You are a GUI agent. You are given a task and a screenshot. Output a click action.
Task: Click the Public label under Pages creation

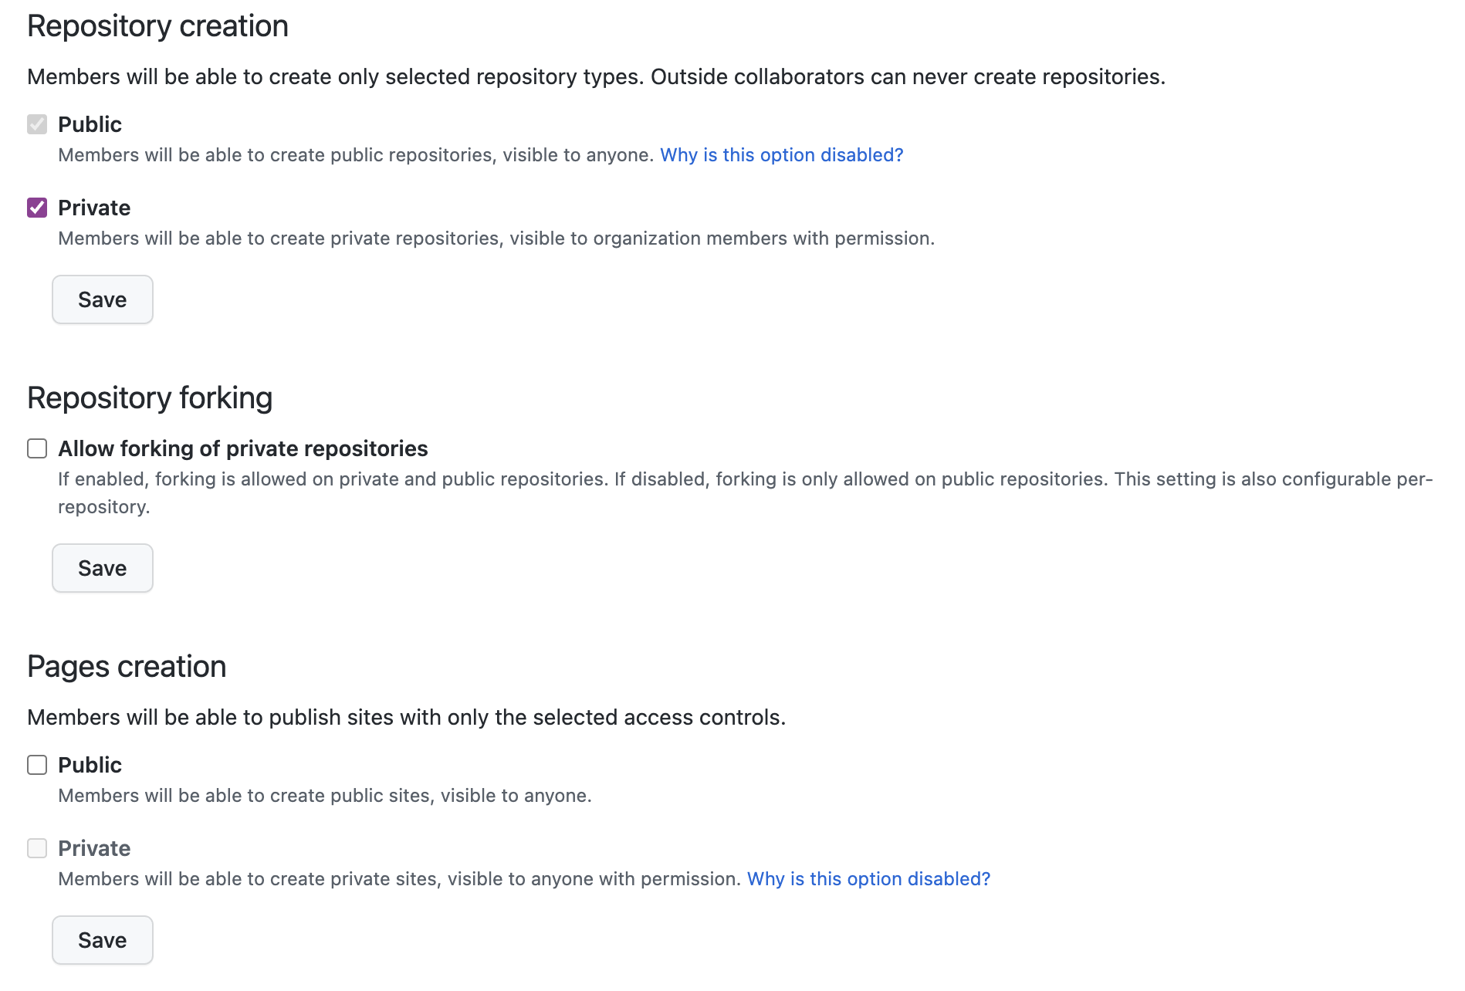pos(90,765)
